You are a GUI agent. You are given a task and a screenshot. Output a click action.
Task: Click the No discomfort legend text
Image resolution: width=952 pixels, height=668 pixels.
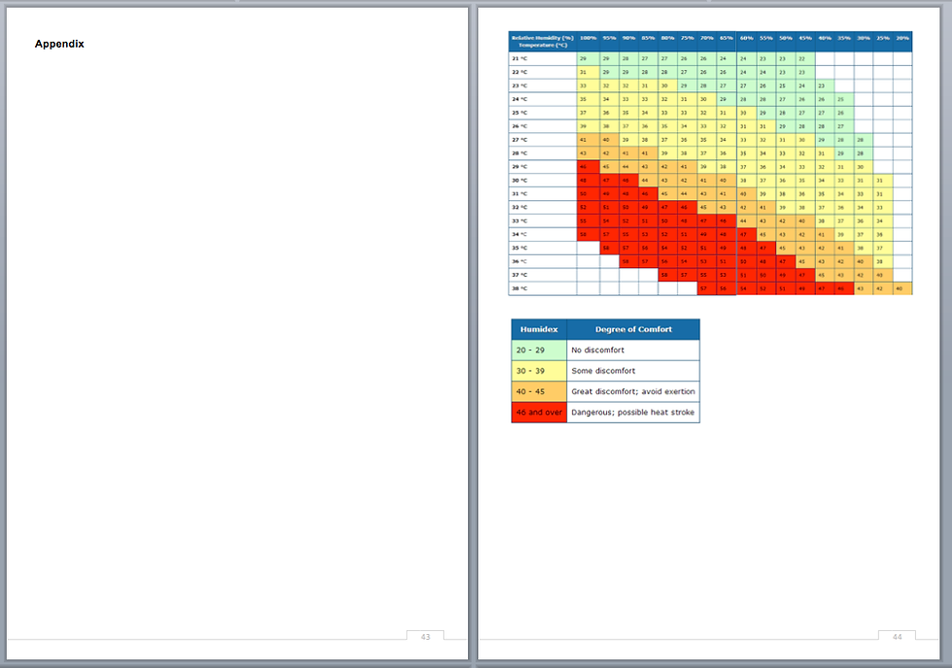(597, 351)
